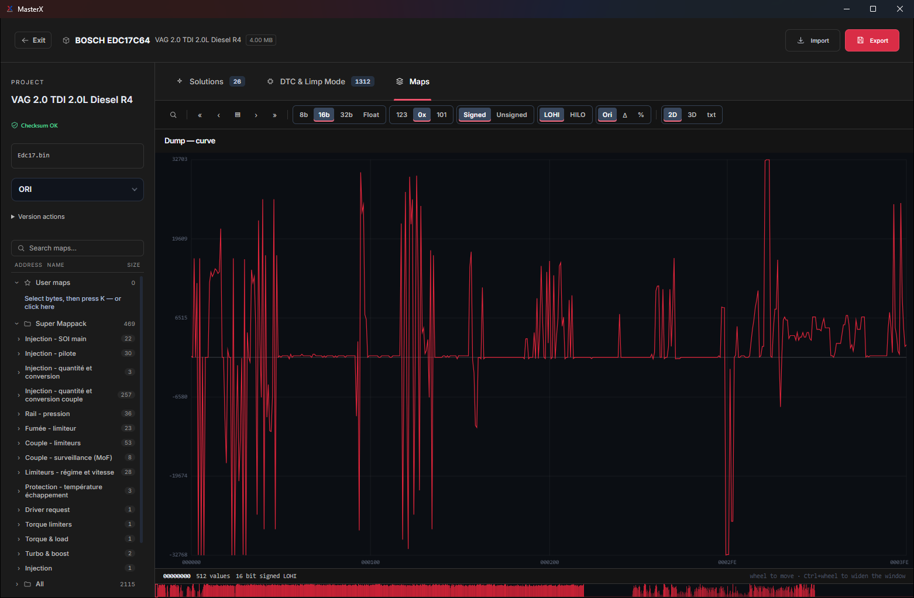Jump forward with the double-right arrow
Image resolution: width=914 pixels, height=598 pixels.
click(275, 115)
